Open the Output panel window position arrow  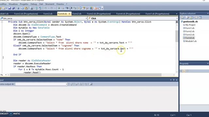(x=171, y=80)
